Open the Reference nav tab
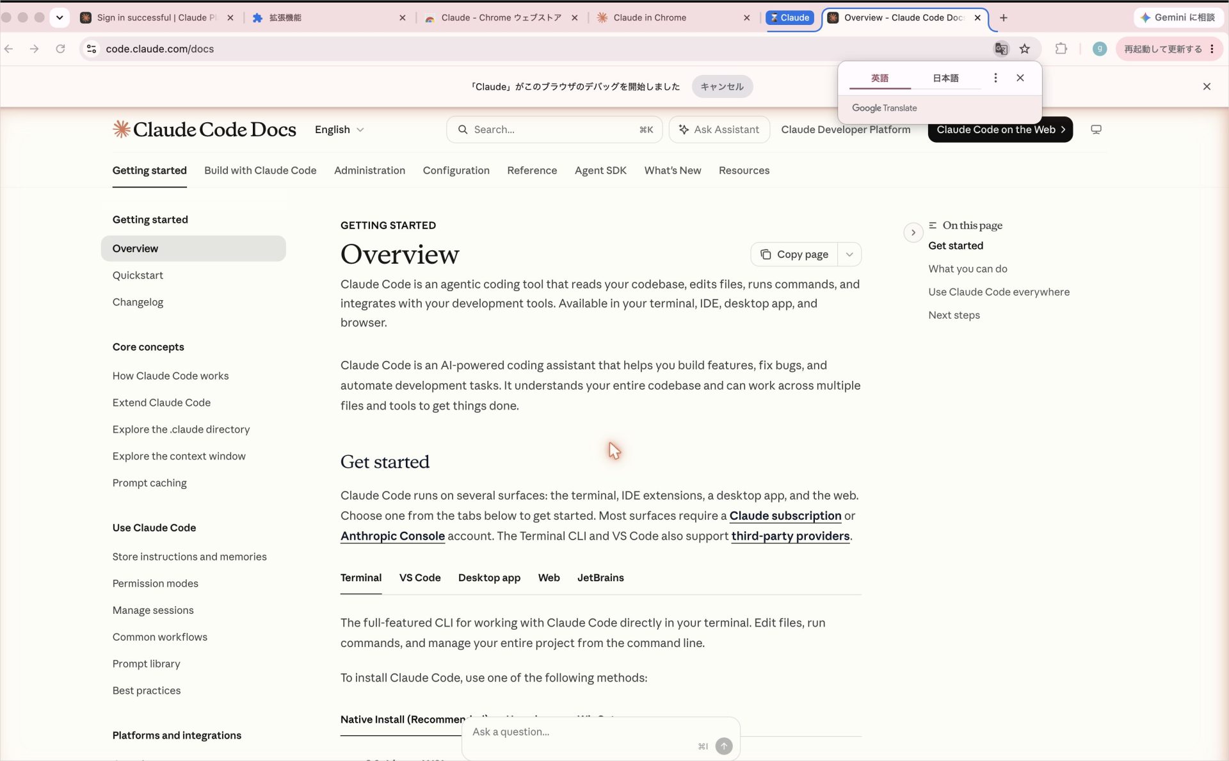Image resolution: width=1229 pixels, height=761 pixels. 532,170
